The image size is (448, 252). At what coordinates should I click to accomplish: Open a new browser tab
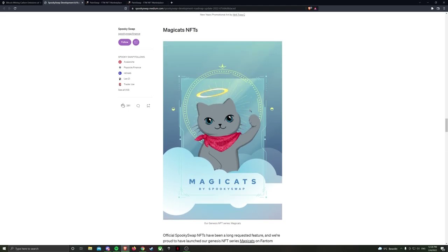[x=171, y=2]
